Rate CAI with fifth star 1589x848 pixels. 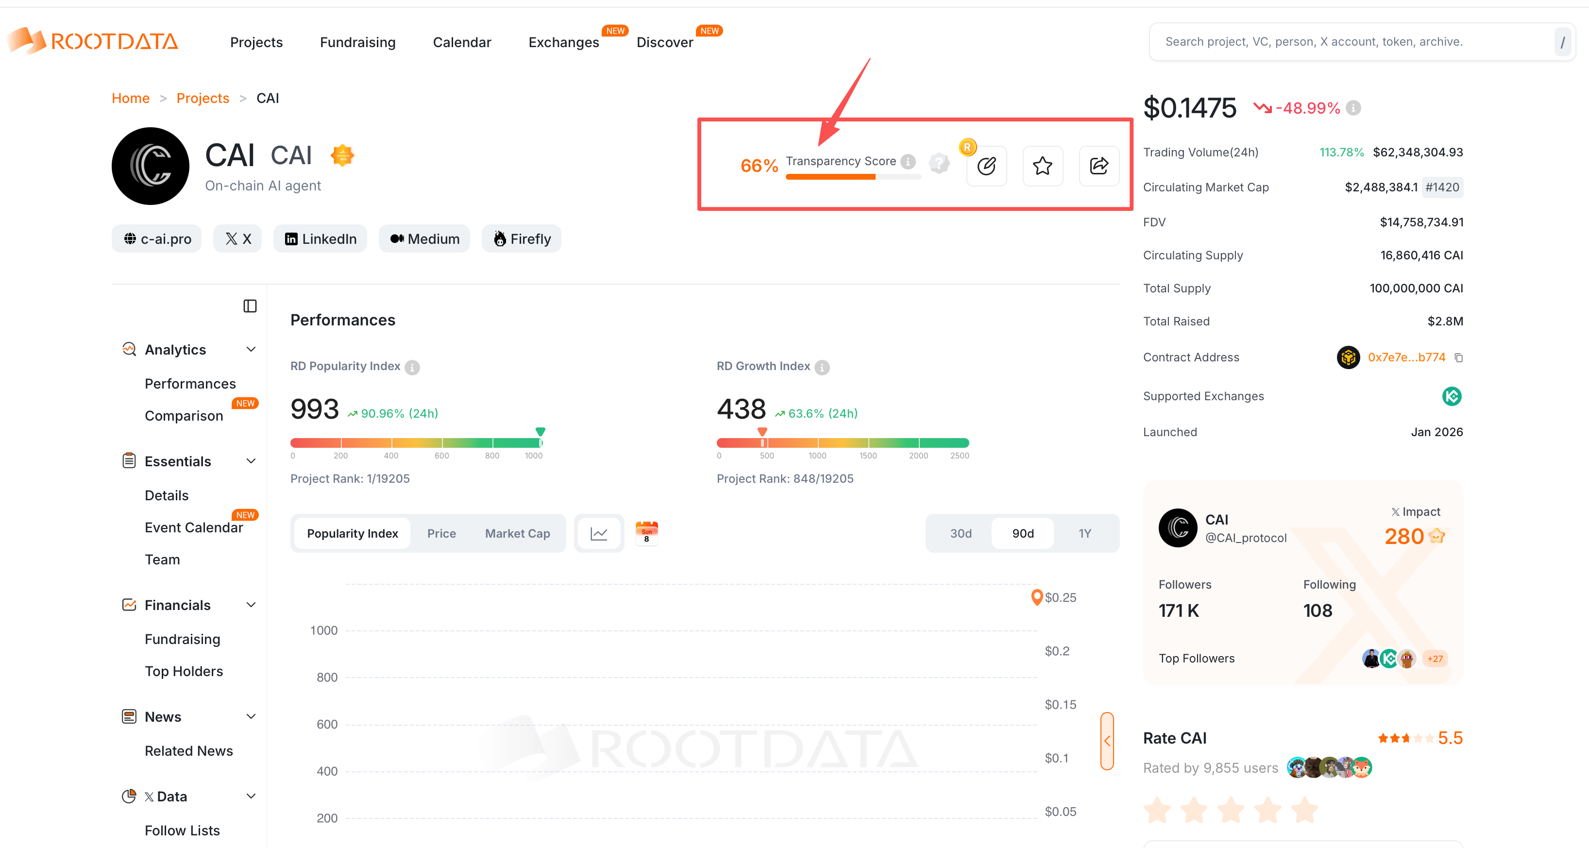pyautogui.click(x=1304, y=811)
